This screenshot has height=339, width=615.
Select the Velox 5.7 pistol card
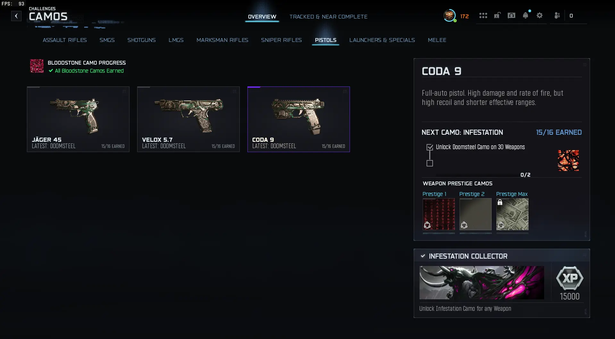pyautogui.click(x=188, y=119)
